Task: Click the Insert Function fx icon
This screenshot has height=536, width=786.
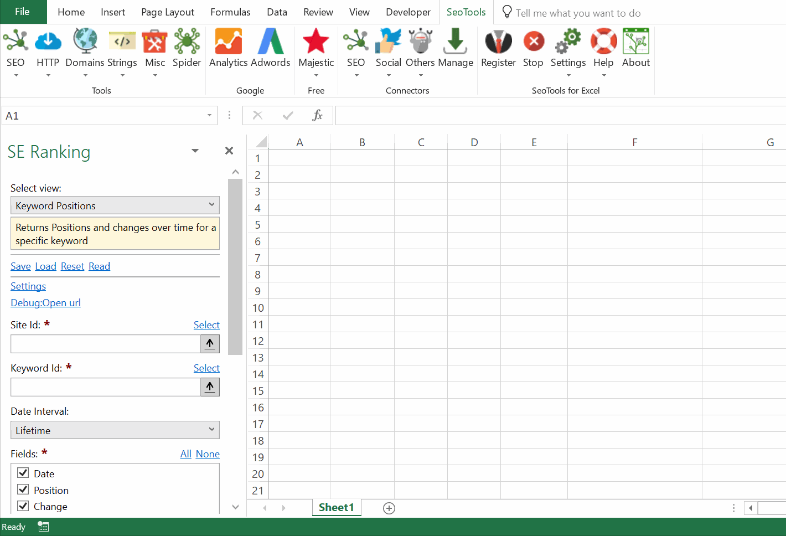Action: pos(317,115)
